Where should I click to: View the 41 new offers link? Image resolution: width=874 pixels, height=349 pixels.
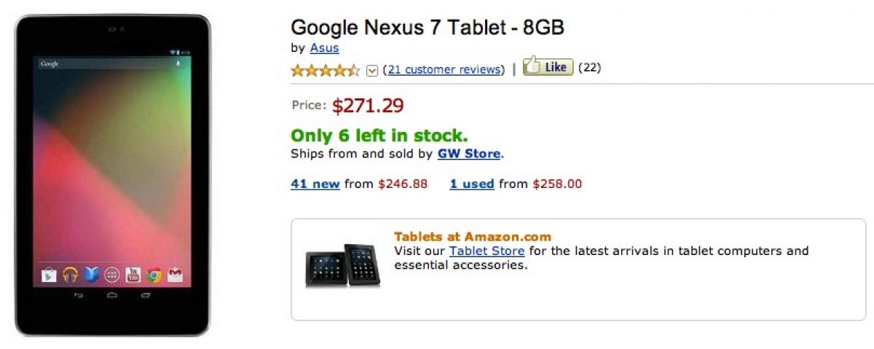(x=315, y=184)
